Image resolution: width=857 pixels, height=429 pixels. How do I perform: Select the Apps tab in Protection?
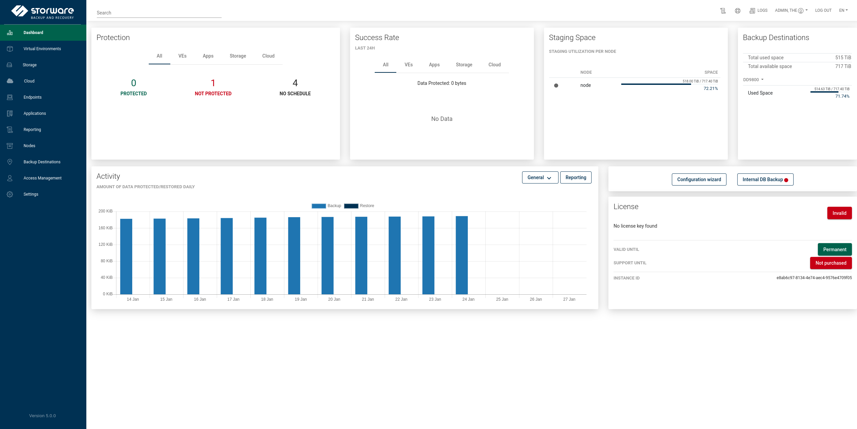pos(208,56)
